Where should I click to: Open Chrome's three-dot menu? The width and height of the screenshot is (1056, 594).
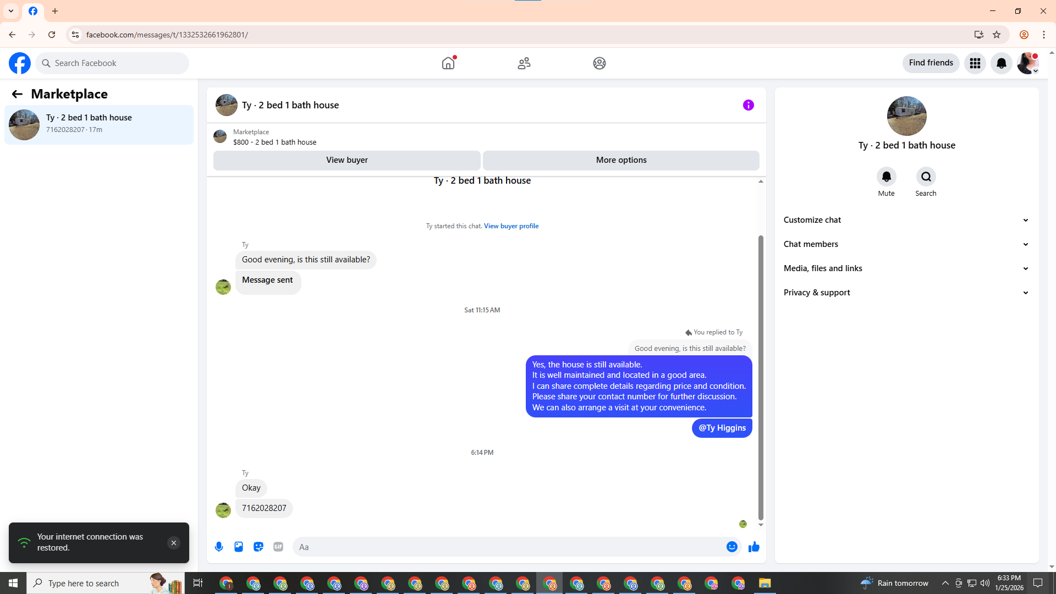tap(1044, 35)
